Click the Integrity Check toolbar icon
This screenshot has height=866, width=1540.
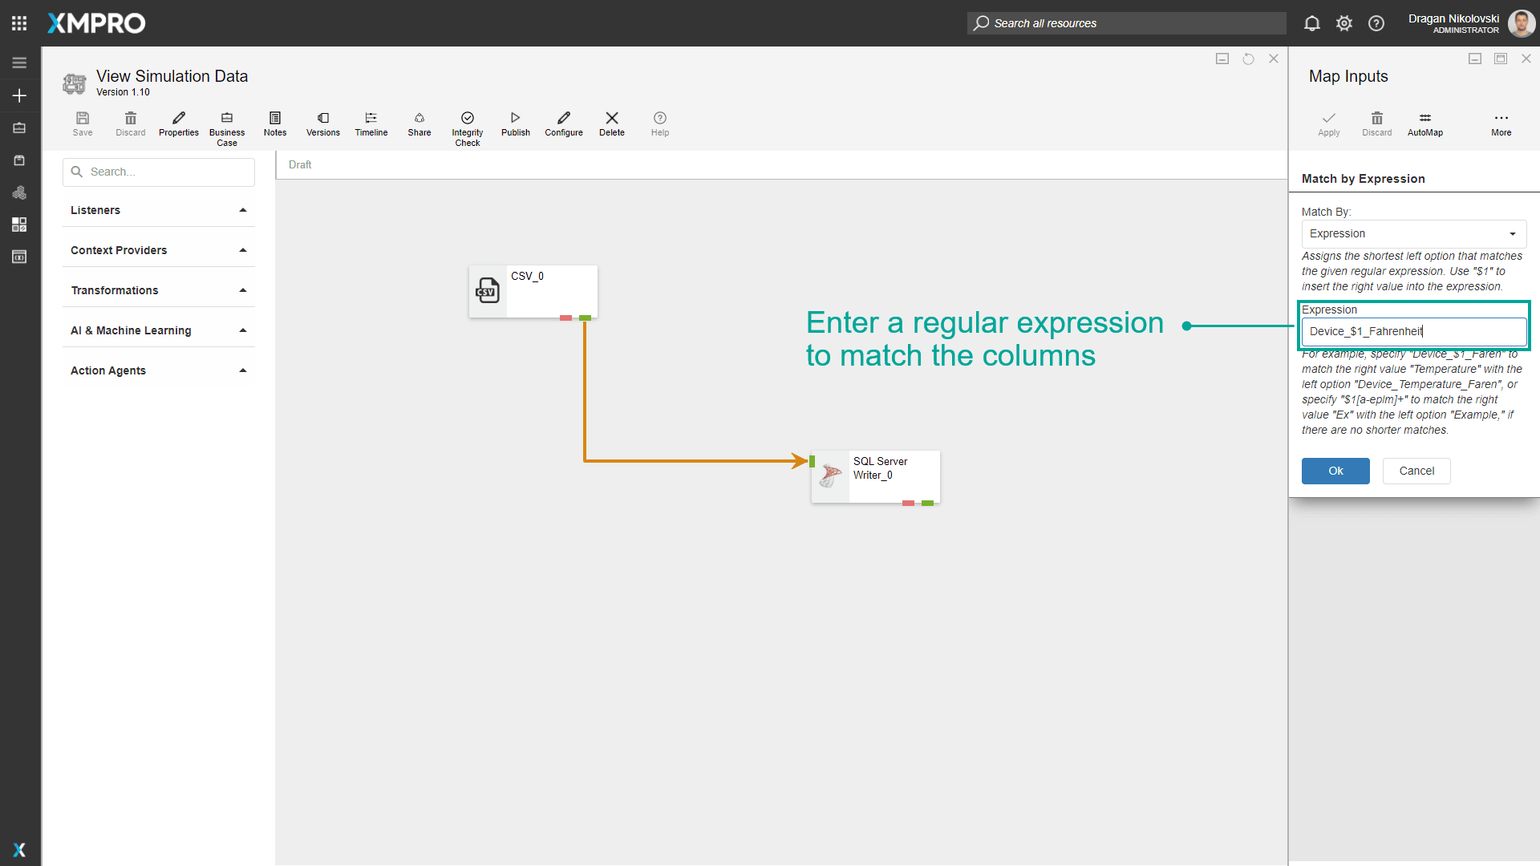pos(468,119)
